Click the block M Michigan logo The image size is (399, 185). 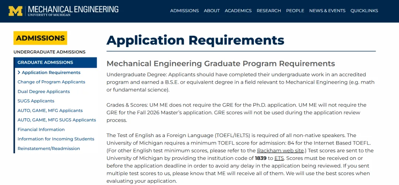coord(16,11)
